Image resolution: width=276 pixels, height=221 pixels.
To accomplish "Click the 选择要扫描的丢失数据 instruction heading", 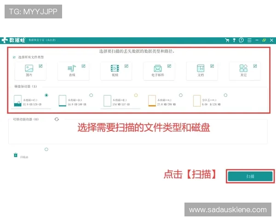I will 137,51.
